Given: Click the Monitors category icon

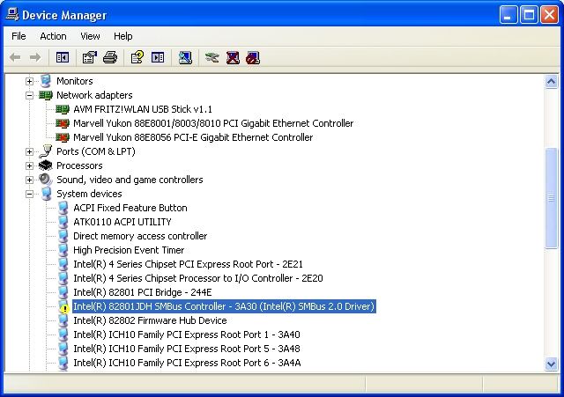Looking at the screenshot, I should click(x=46, y=81).
